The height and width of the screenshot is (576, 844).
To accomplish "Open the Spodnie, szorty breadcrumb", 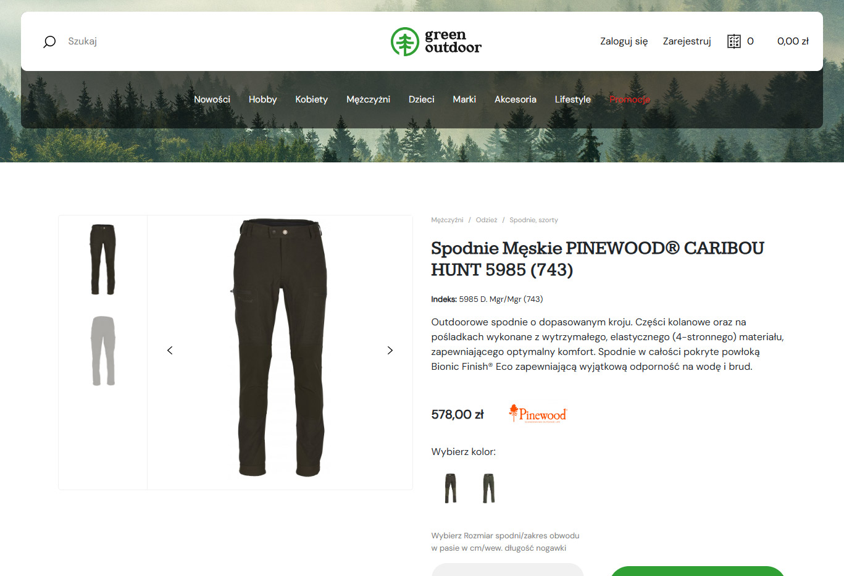I will tap(533, 220).
